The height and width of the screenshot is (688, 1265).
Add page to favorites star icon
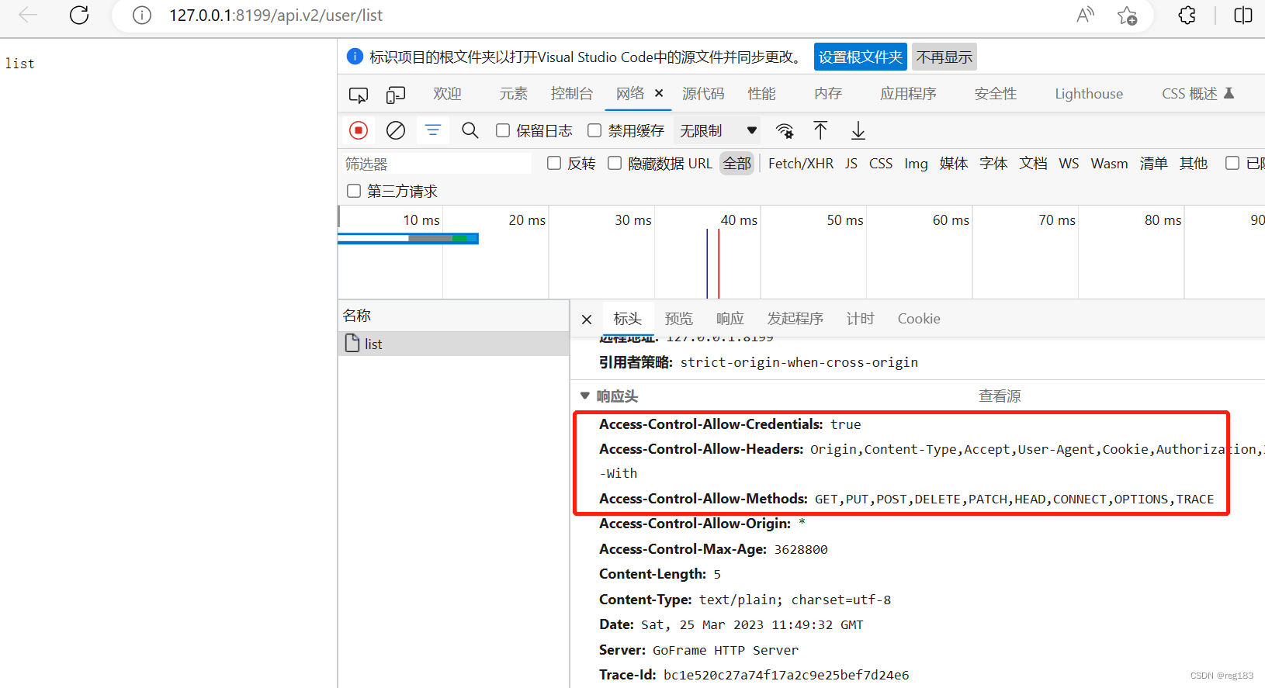coord(1127,16)
